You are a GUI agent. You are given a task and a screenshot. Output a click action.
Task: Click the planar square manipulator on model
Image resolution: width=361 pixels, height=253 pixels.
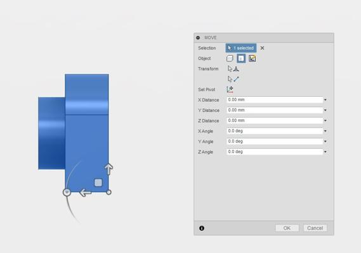98,183
